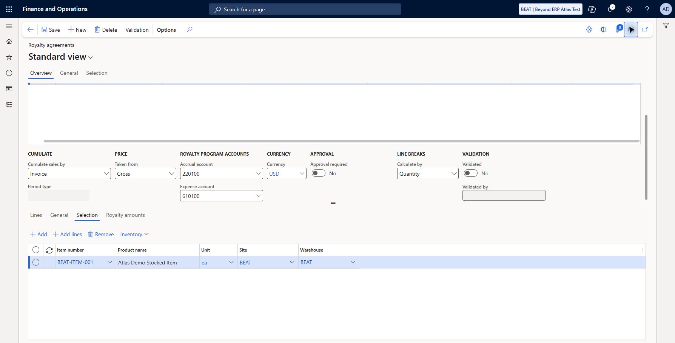Open the notifications bell

(x=610, y=9)
